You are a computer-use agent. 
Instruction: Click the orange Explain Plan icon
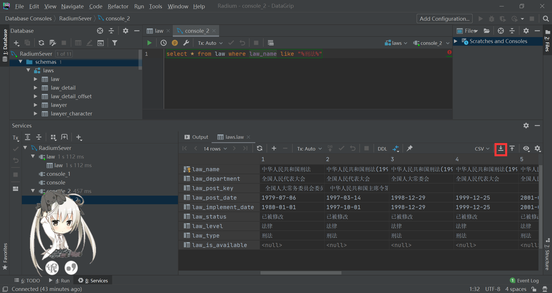tap(175, 43)
